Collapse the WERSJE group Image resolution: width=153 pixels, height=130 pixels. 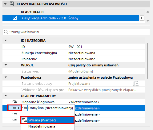coord(6,65)
